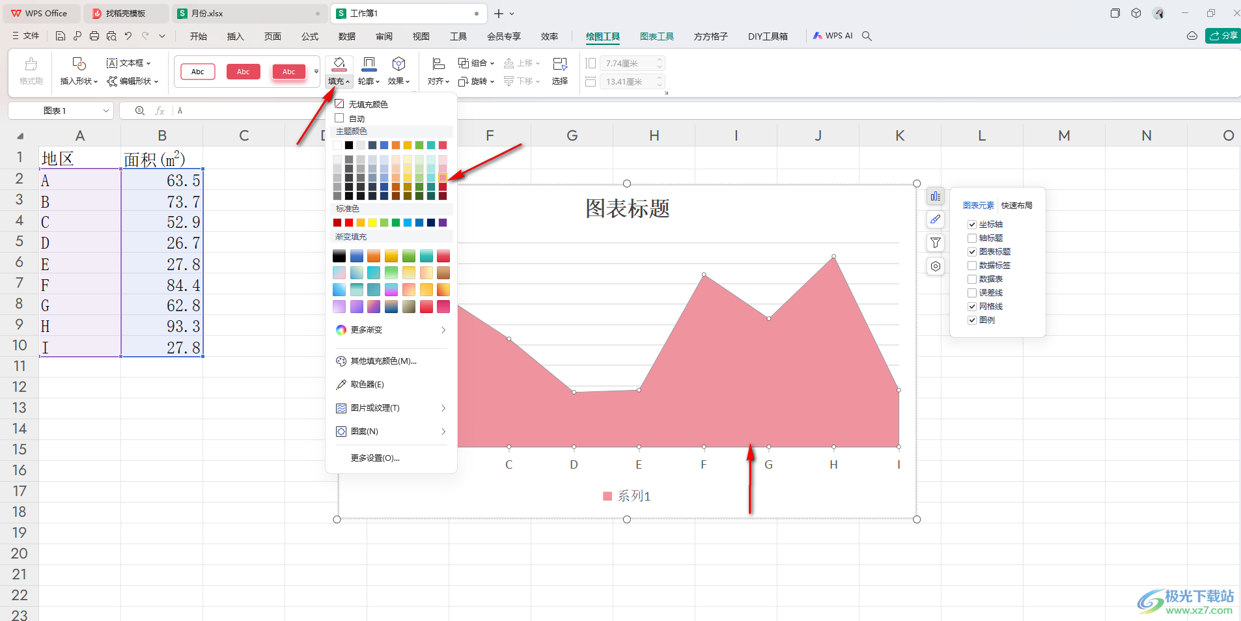Click the new tab plus button
This screenshot has height=621, width=1241.
[x=499, y=14]
